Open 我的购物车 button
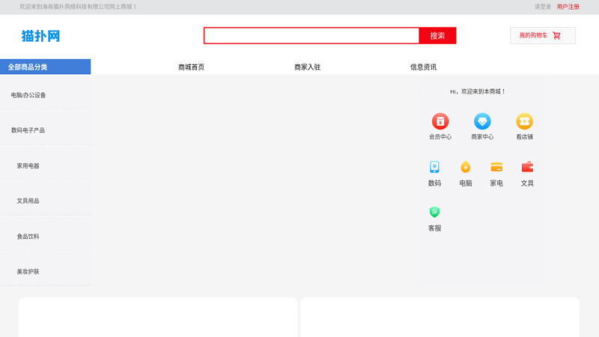The image size is (599, 337). (x=542, y=35)
